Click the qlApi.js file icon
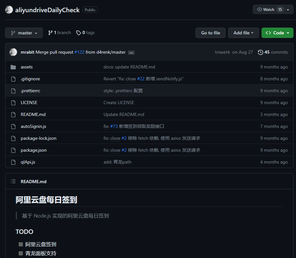 13,162
